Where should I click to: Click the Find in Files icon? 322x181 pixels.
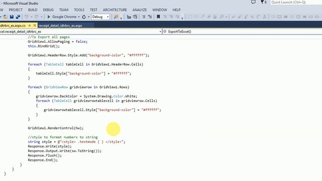pyautogui.click(x=116, y=17)
